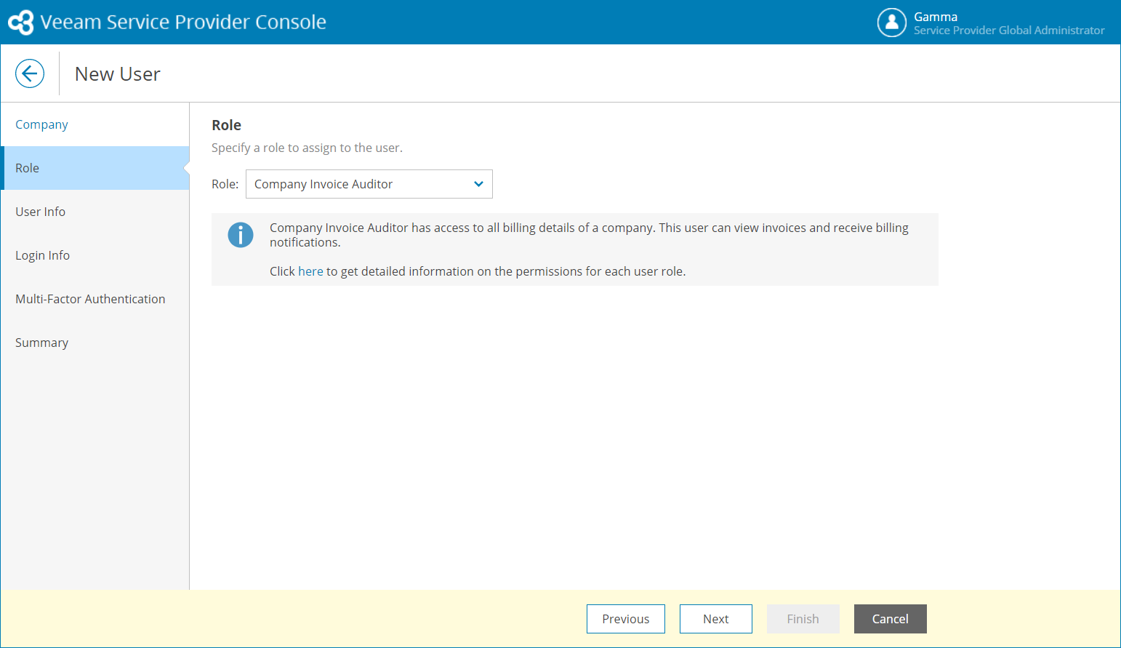The height and width of the screenshot is (648, 1121).
Task: Click the Veeam logo icon
Action: tap(21, 23)
